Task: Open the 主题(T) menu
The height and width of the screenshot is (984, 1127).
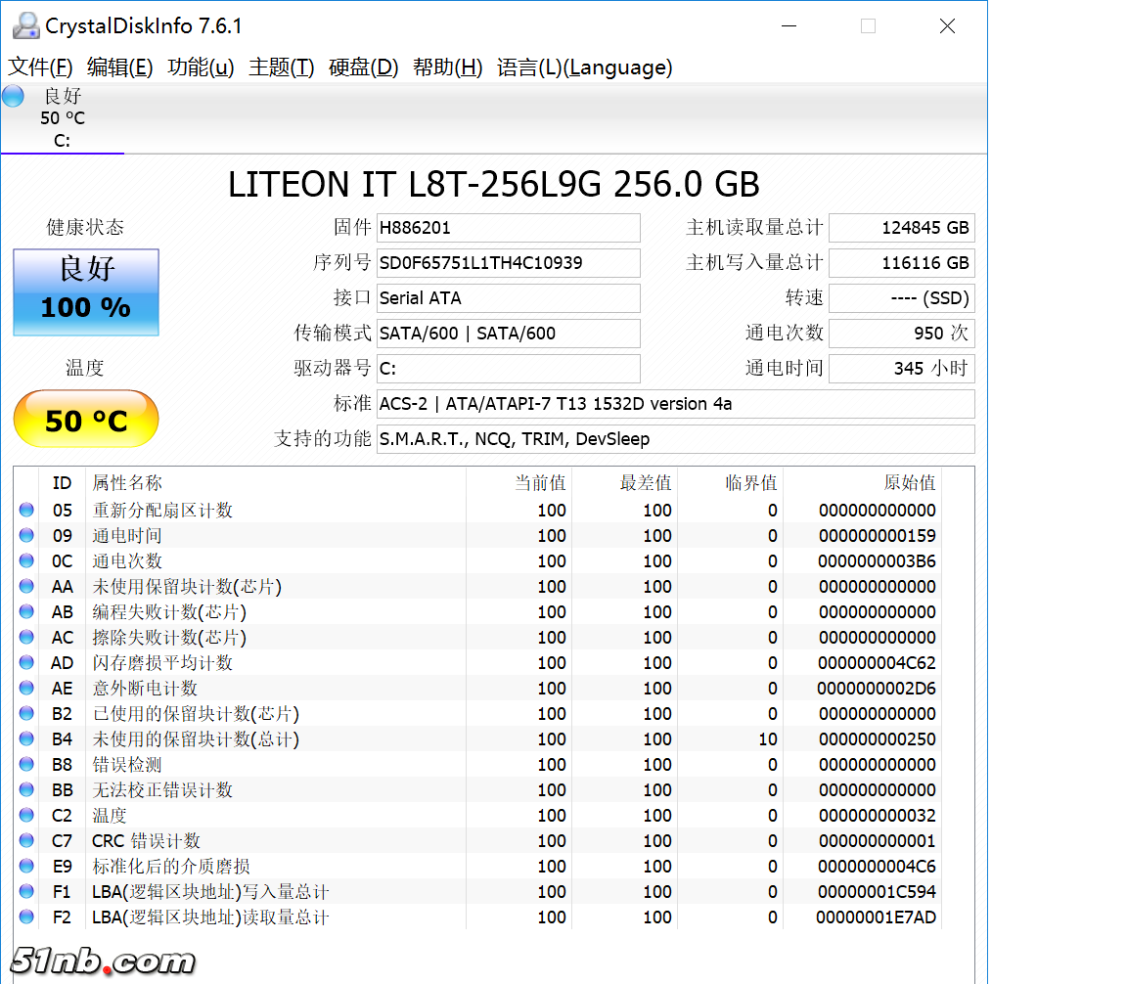Action: (281, 67)
